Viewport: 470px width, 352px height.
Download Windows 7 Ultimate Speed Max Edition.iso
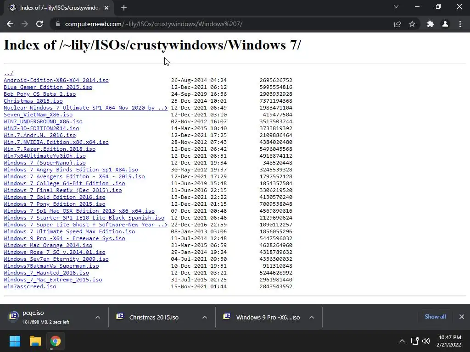tap(69, 231)
